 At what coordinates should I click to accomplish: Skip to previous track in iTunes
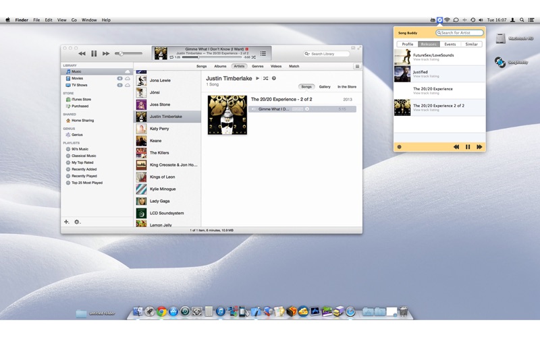tap(82, 54)
